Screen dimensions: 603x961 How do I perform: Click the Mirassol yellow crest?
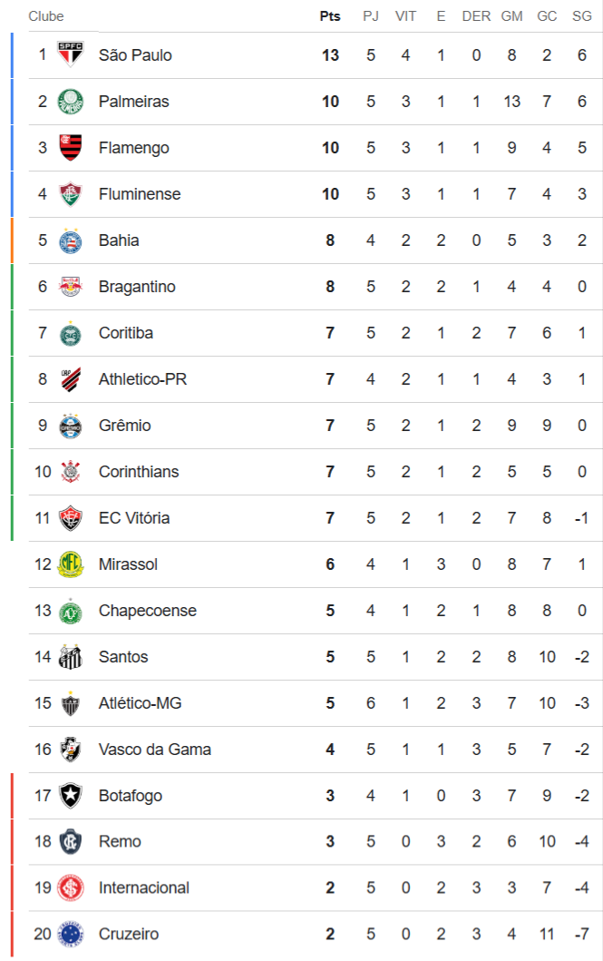tap(70, 564)
